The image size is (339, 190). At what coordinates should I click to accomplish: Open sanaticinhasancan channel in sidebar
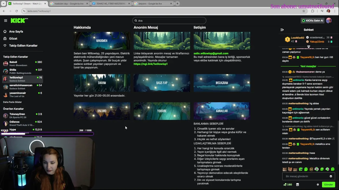pyautogui.click(x=23, y=87)
